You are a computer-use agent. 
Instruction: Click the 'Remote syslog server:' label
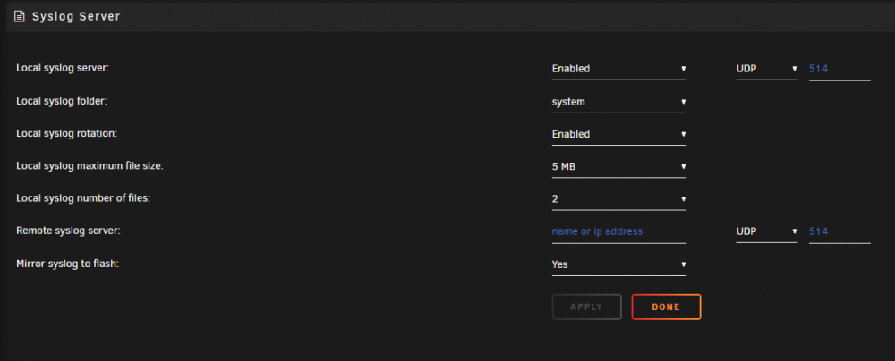click(x=68, y=231)
